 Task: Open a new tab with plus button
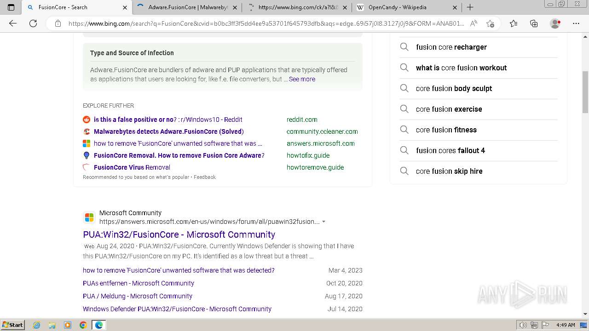pos(470,7)
